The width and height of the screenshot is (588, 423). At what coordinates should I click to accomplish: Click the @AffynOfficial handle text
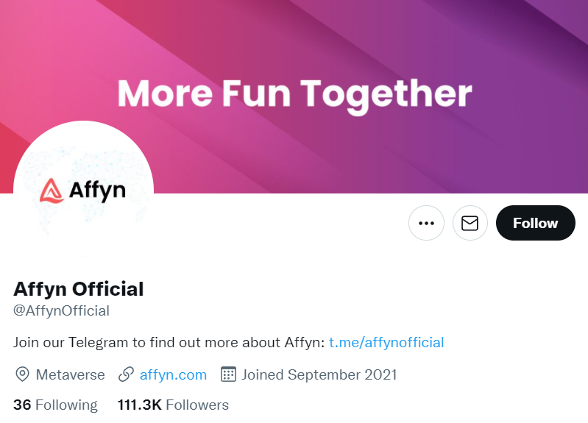[x=61, y=311]
